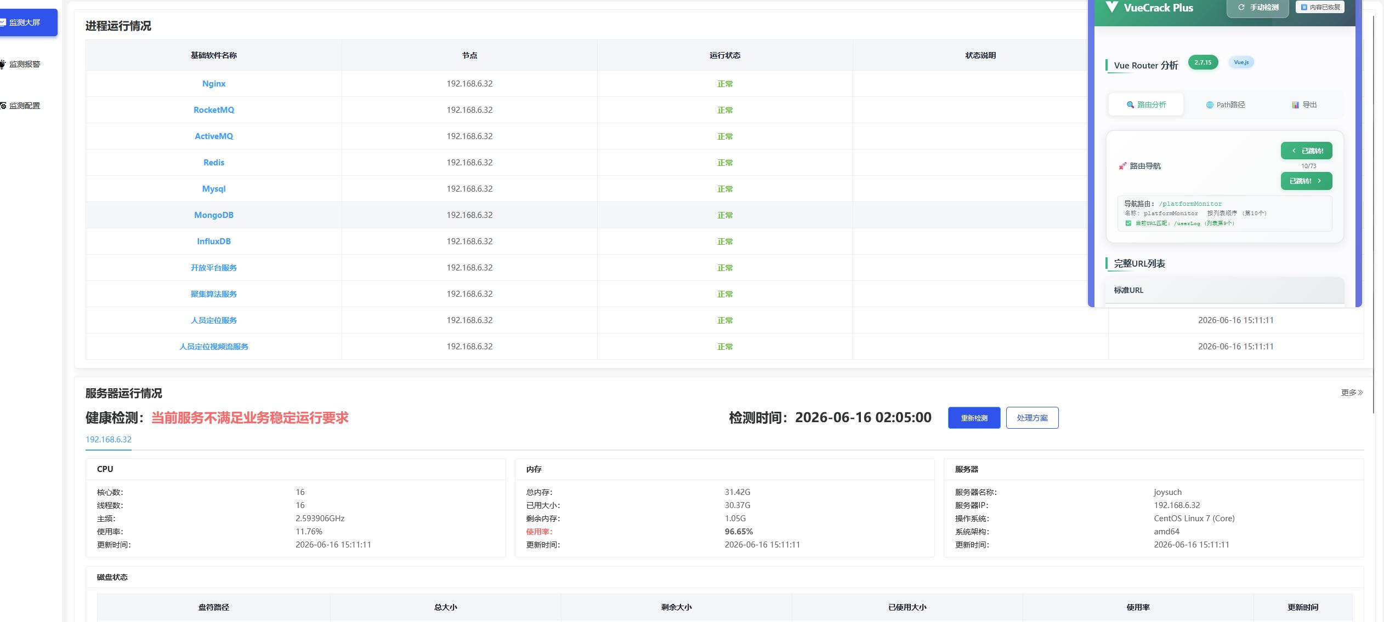Click the green checkmark next to 当前URL匹配
Screen dimensions: 1384x622
point(1128,223)
